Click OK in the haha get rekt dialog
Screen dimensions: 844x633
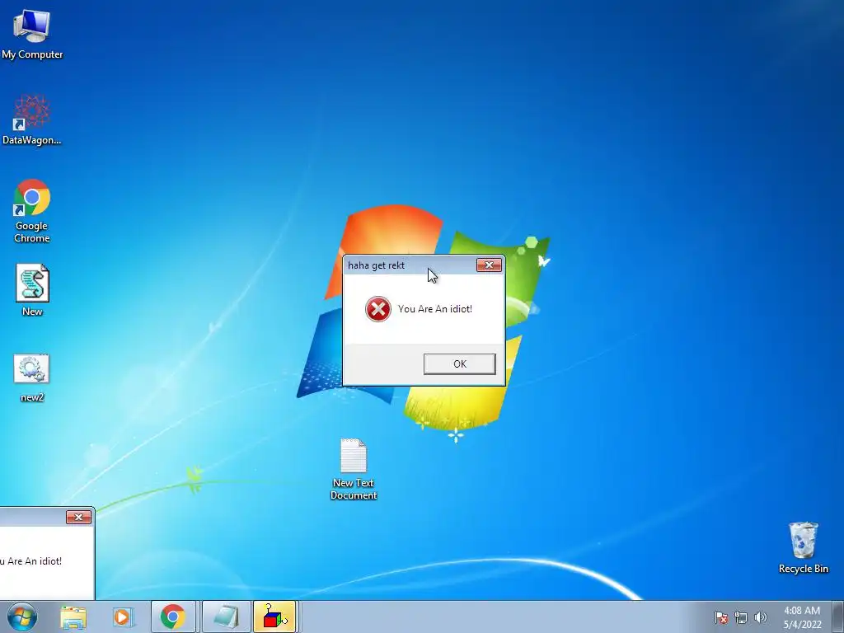click(x=460, y=363)
